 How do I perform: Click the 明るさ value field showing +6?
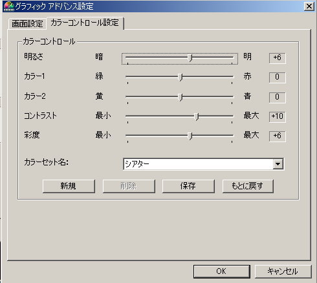pos(278,58)
